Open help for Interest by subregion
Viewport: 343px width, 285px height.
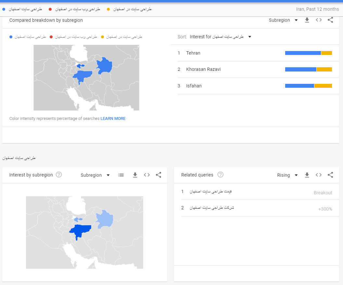pos(59,175)
